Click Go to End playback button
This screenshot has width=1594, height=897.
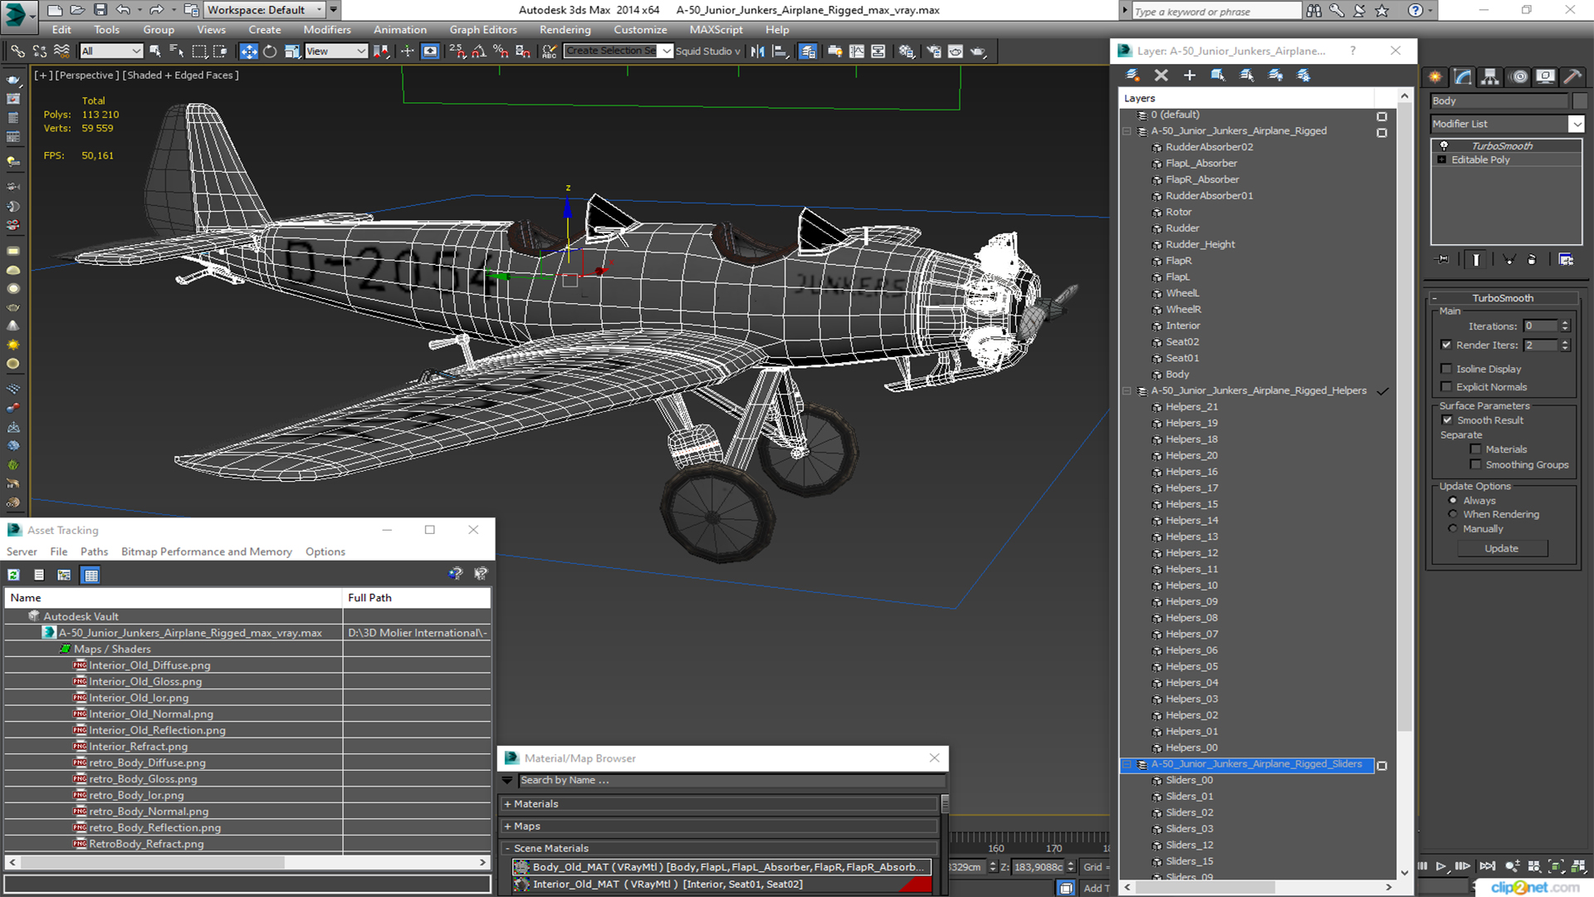pyautogui.click(x=1487, y=866)
